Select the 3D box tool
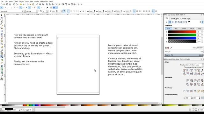Screen dimensions: 204x114 point(2,35)
